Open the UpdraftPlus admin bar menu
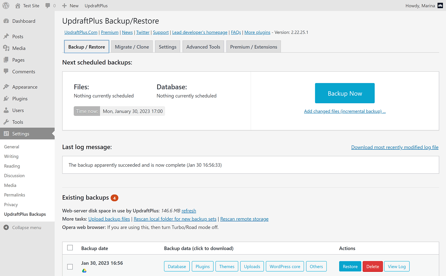The image size is (446, 276). click(x=96, y=5)
